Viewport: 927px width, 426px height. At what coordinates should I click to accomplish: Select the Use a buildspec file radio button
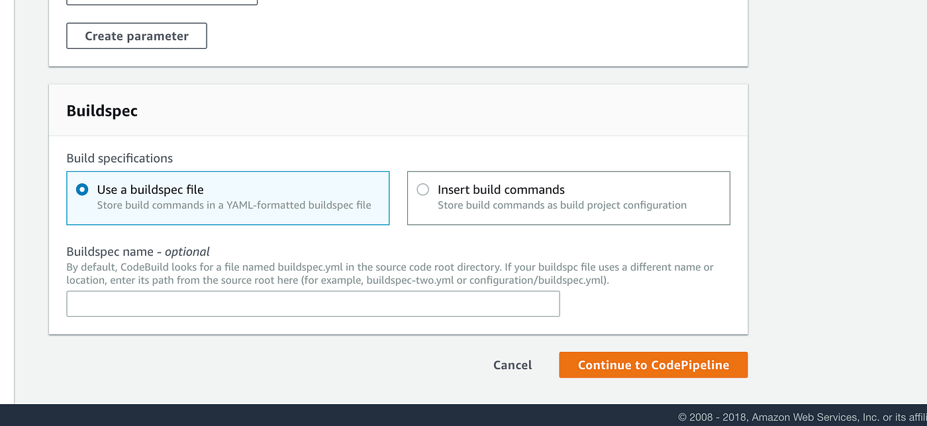click(82, 190)
